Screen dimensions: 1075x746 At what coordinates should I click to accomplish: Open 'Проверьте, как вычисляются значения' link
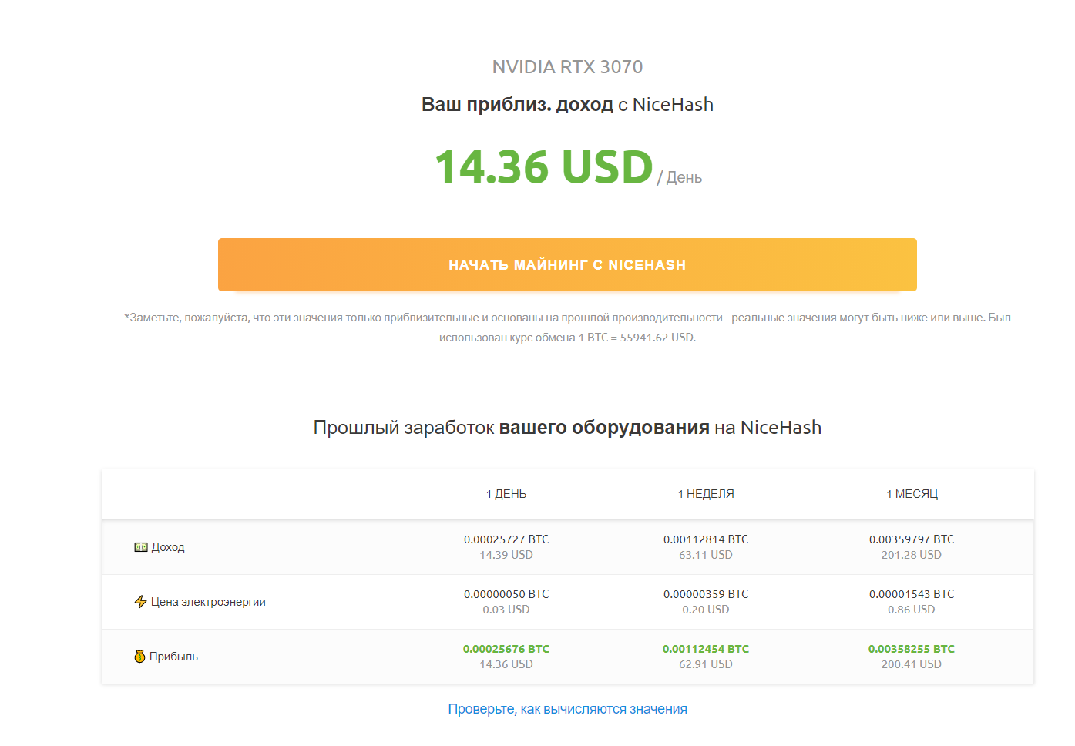tap(567, 709)
